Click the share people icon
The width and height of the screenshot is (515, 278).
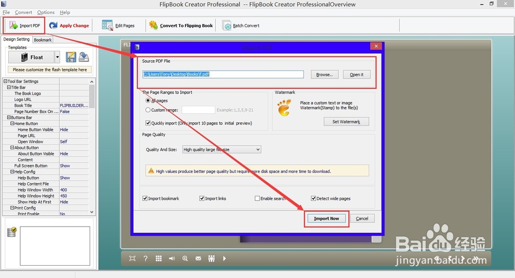point(212,258)
